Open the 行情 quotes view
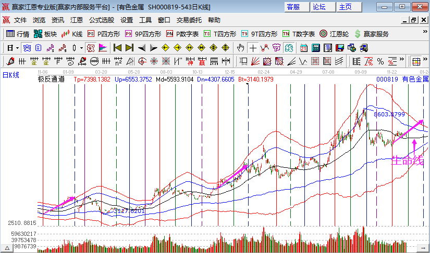 (x=18, y=34)
